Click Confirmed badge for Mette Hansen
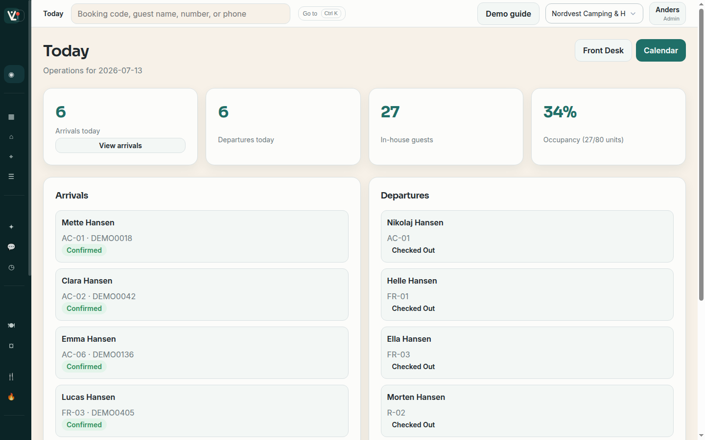The image size is (705, 440). pyautogui.click(x=84, y=250)
